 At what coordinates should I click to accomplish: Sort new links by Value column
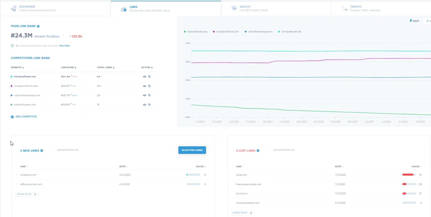pos(201,167)
